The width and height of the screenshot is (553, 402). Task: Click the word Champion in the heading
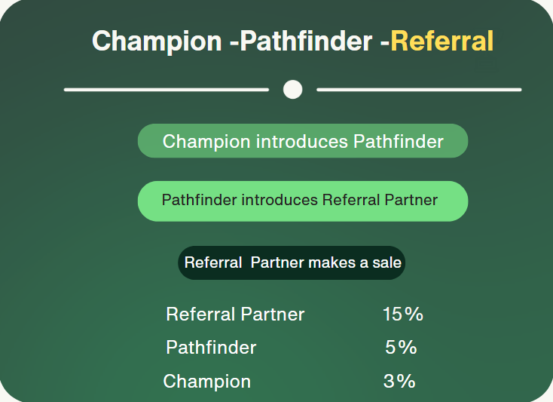(x=157, y=41)
